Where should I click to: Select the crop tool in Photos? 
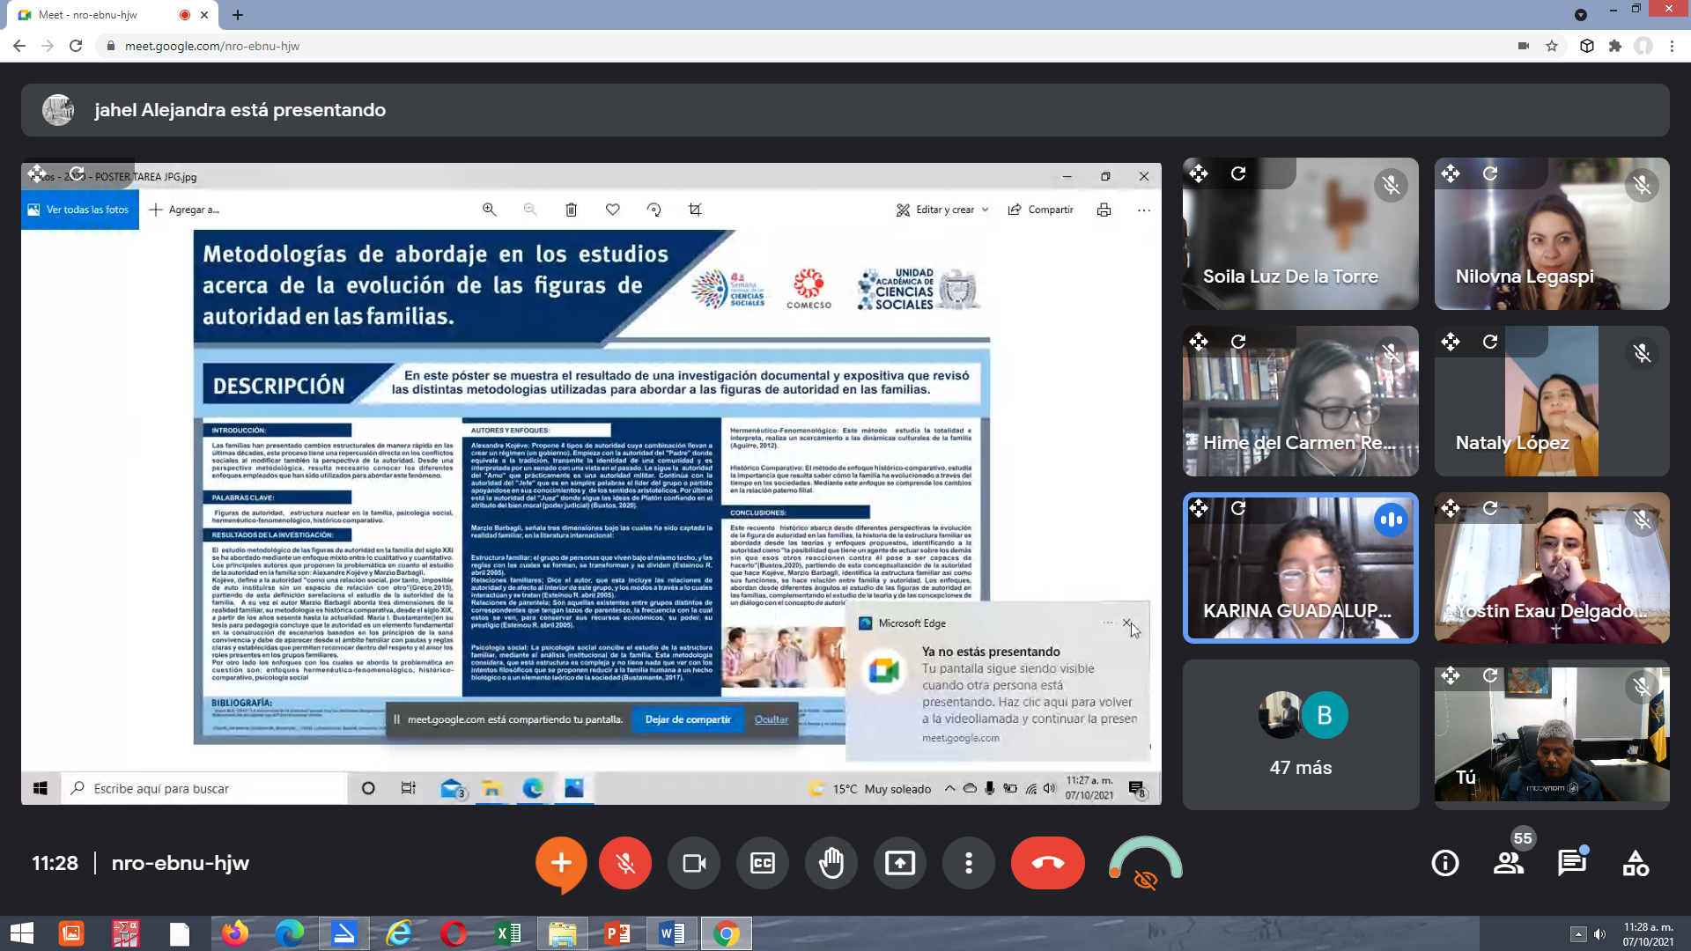click(x=695, y=210)
